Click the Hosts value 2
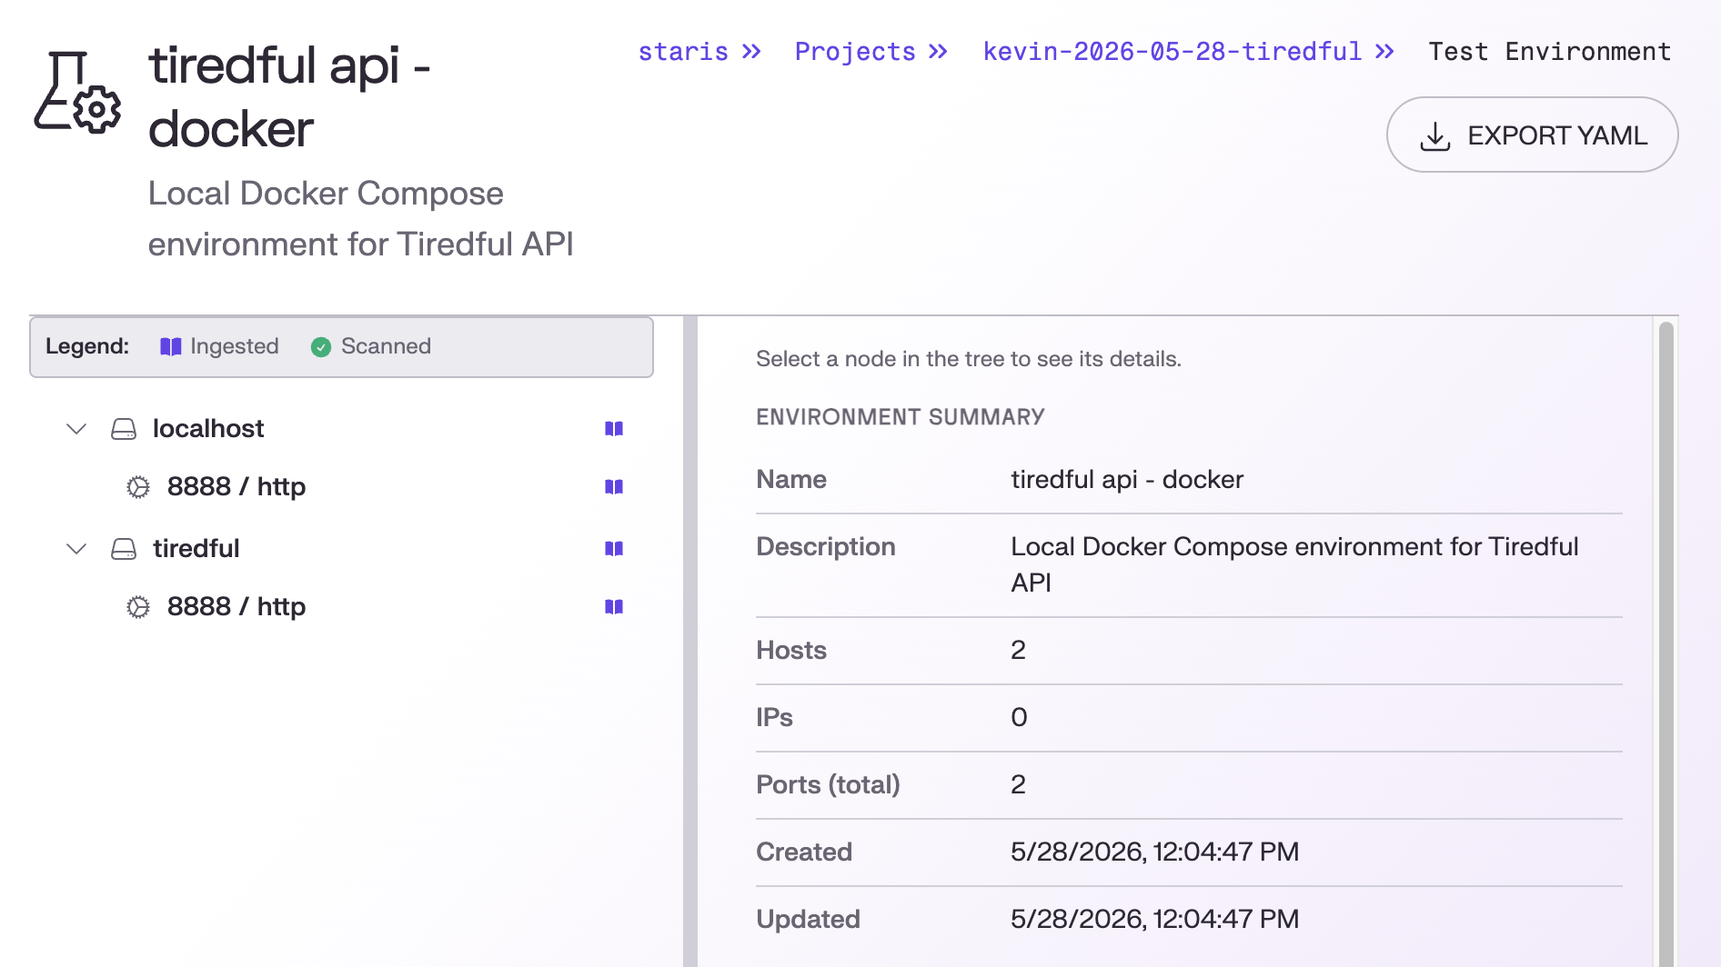The width and height of the screenshot is (1721, 967). click(x=1018, y=651)
